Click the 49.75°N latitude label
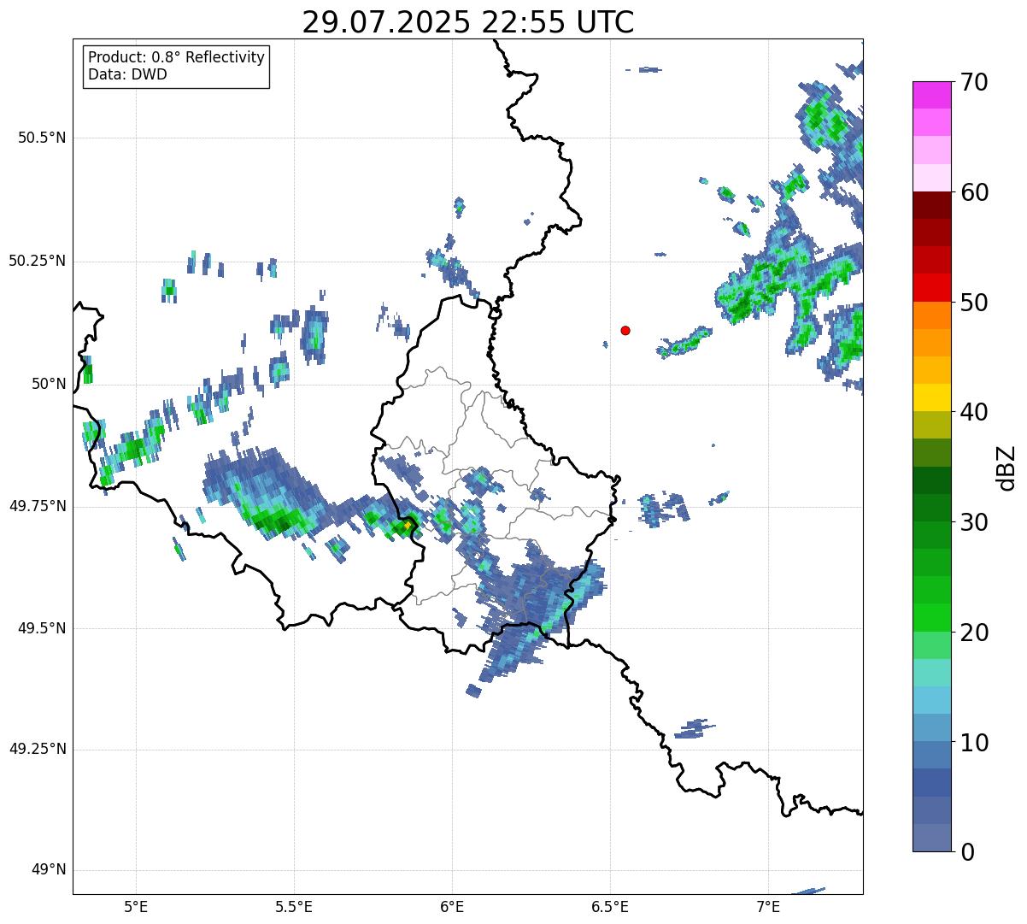Screen dimensions: 1027x924 click(x=38, y=506)
